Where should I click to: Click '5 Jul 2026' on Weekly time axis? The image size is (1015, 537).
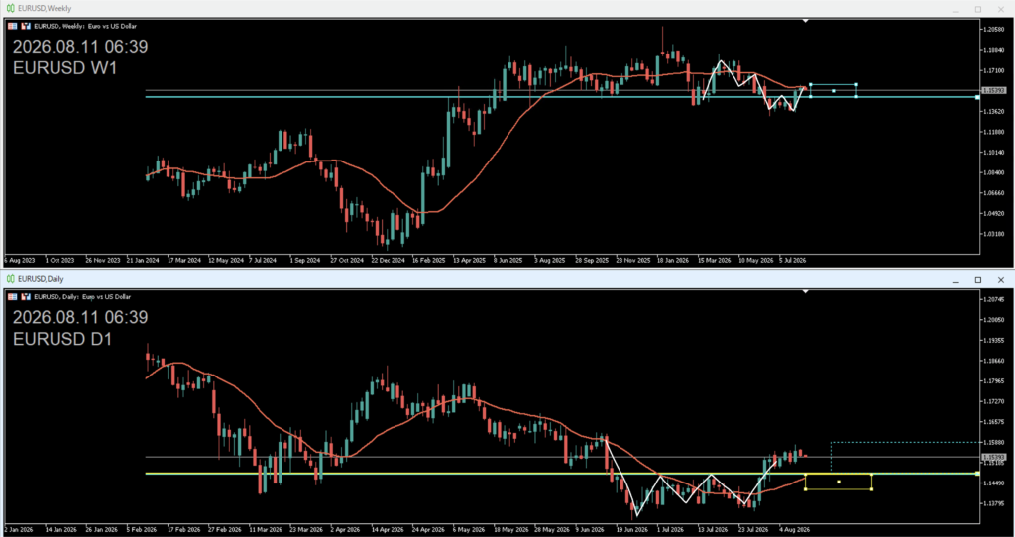(x=792, y=261)
